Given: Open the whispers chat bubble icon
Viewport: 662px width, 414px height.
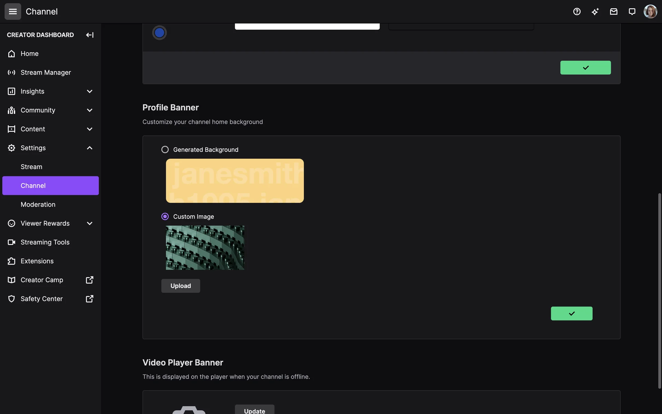Looking at the screenshot, I should coord(632,11).
